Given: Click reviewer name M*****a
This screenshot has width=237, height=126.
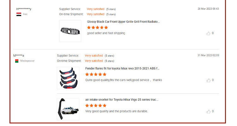Looking at the screenshot, I should 19,55.
